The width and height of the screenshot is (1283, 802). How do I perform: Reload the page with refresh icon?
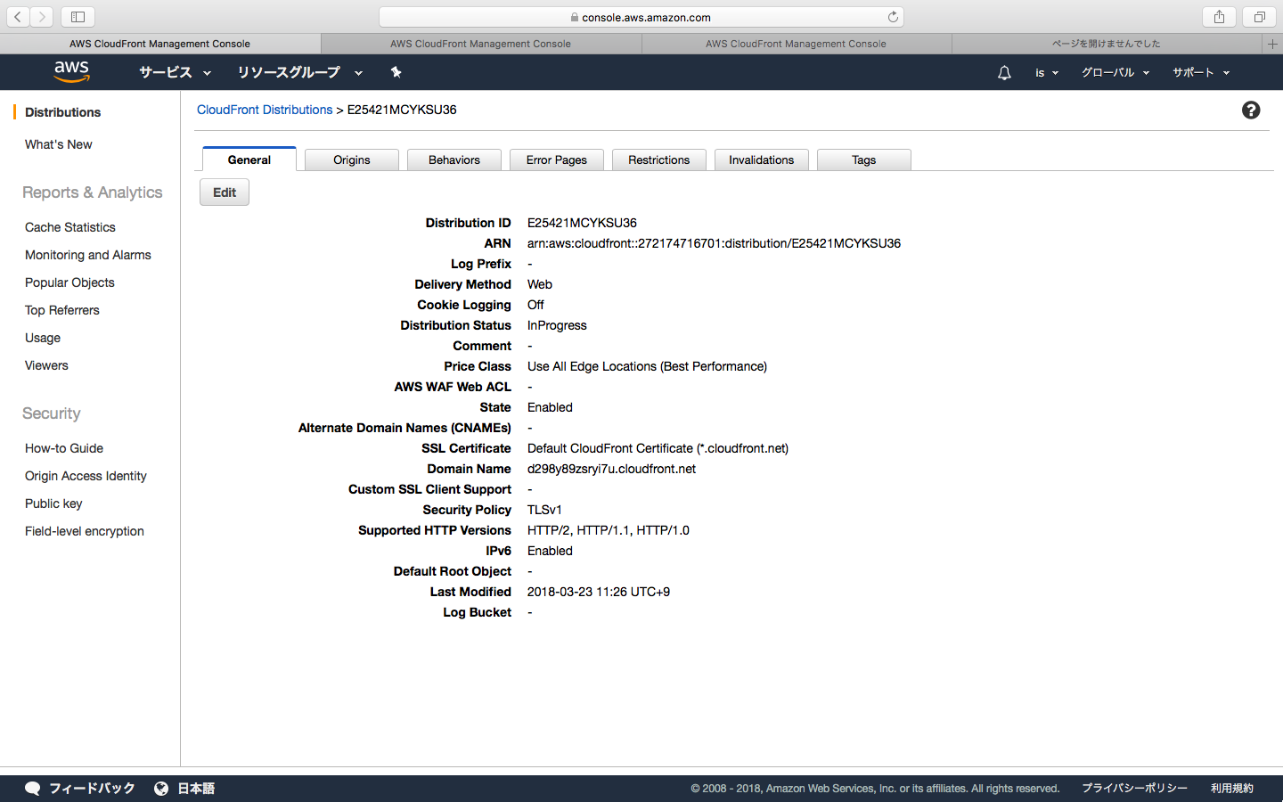point(893,17)
